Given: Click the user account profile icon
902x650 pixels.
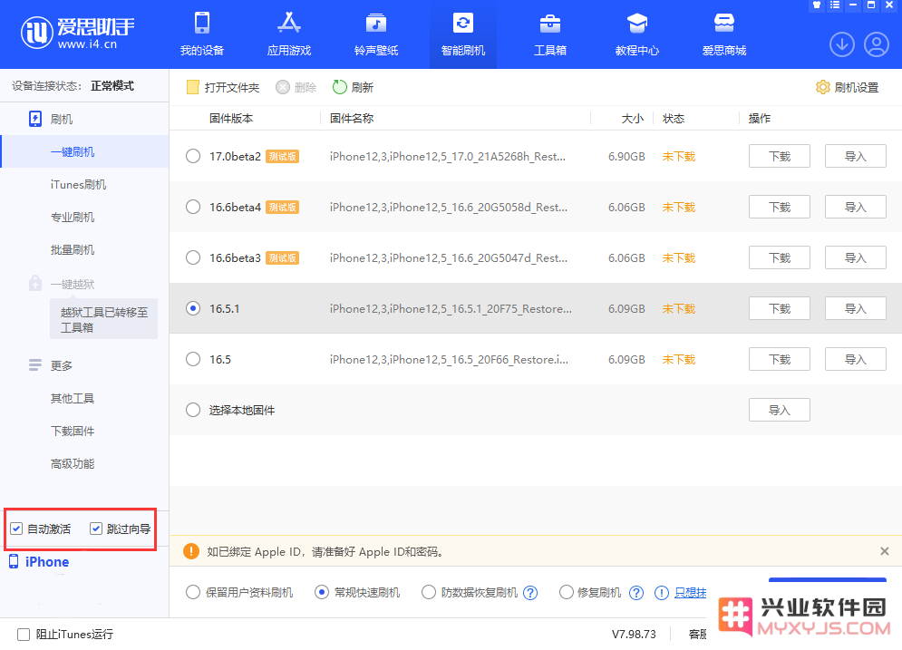Looking at the screenshot, I should (x=876, y=44).
